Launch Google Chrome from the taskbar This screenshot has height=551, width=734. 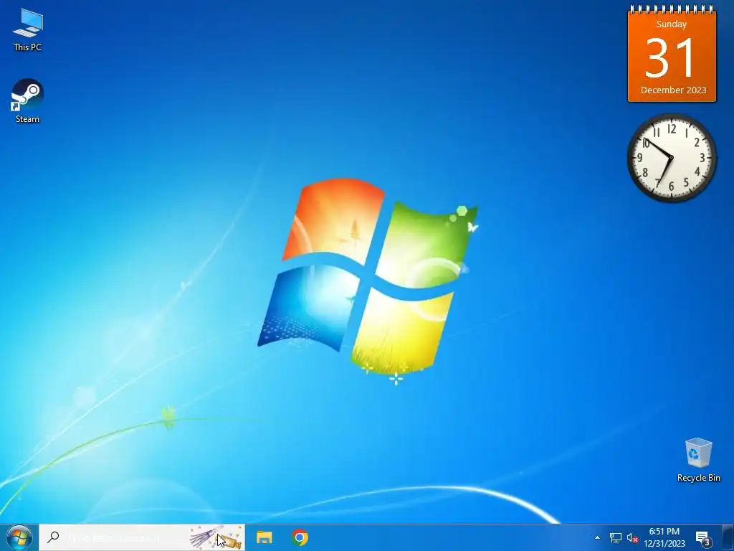click(300, 537)
